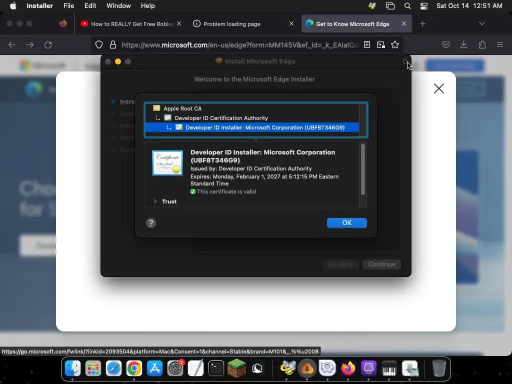
Task: Click the date and time in the menu bar
Action: pyautogui.click(x=469, y=6)
